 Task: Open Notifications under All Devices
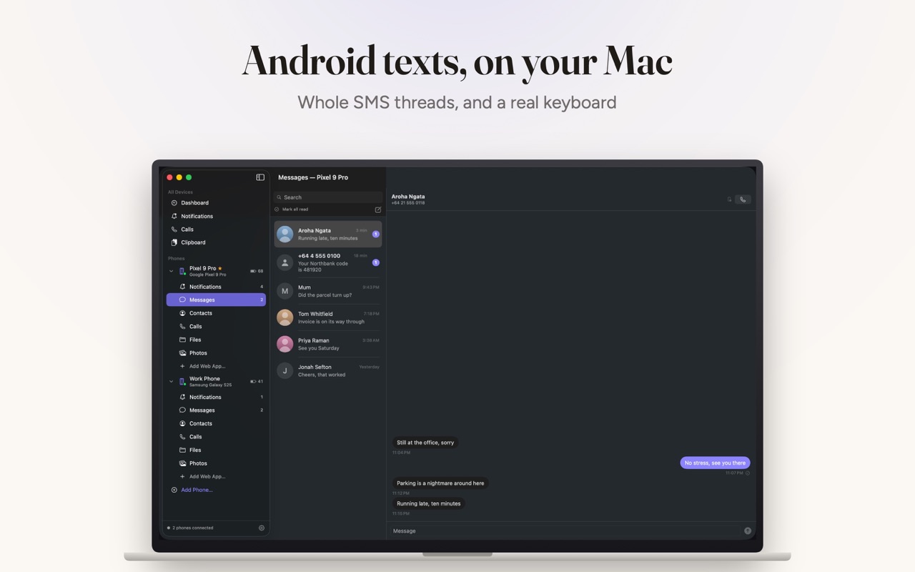click(x=216, y=216)
